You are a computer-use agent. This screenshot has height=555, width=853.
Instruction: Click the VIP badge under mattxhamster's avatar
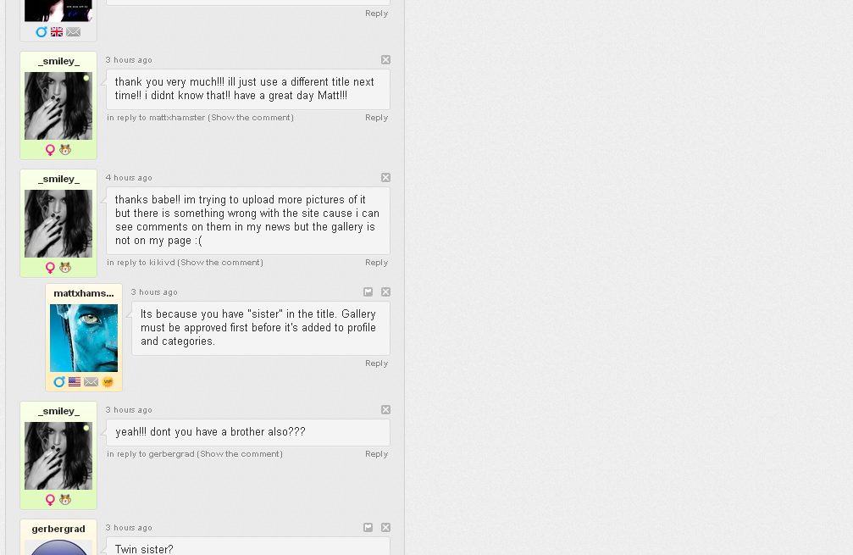(108, 382)
